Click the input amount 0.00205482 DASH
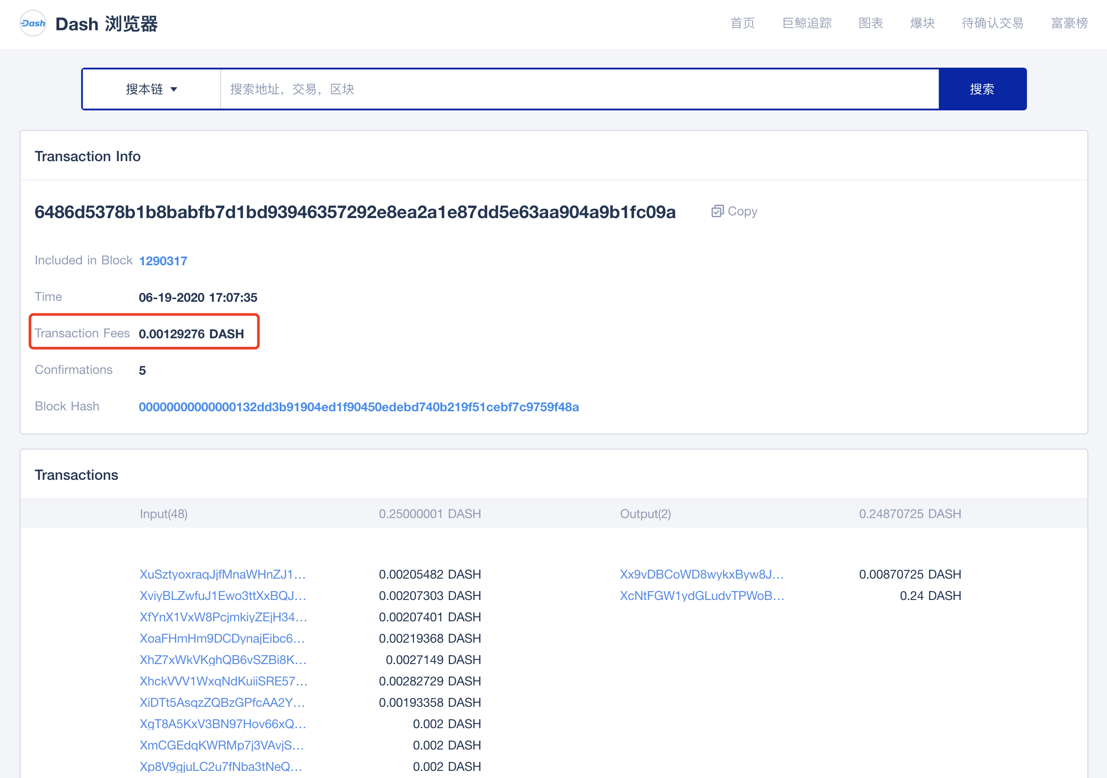The width and height of the screenshot is (1107, 778). [x=430, y=574]
